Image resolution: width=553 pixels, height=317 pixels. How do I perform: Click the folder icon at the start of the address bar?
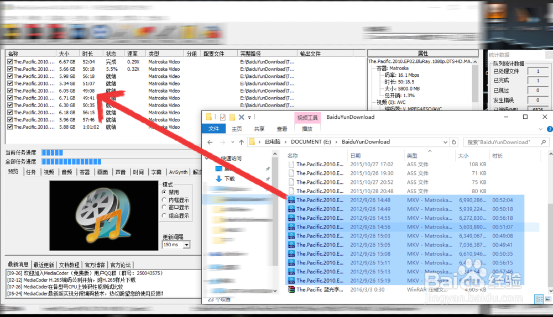252,142
